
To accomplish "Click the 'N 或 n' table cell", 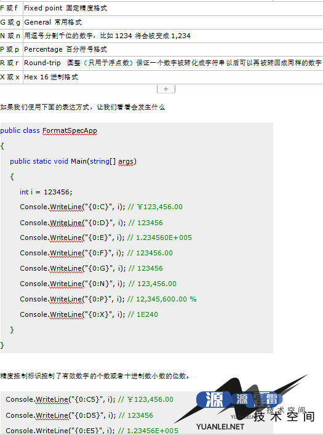I will click(x=11, y=36).
